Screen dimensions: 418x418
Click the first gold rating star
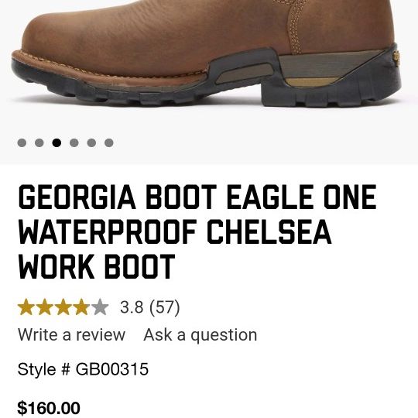[x=26, y=307]
